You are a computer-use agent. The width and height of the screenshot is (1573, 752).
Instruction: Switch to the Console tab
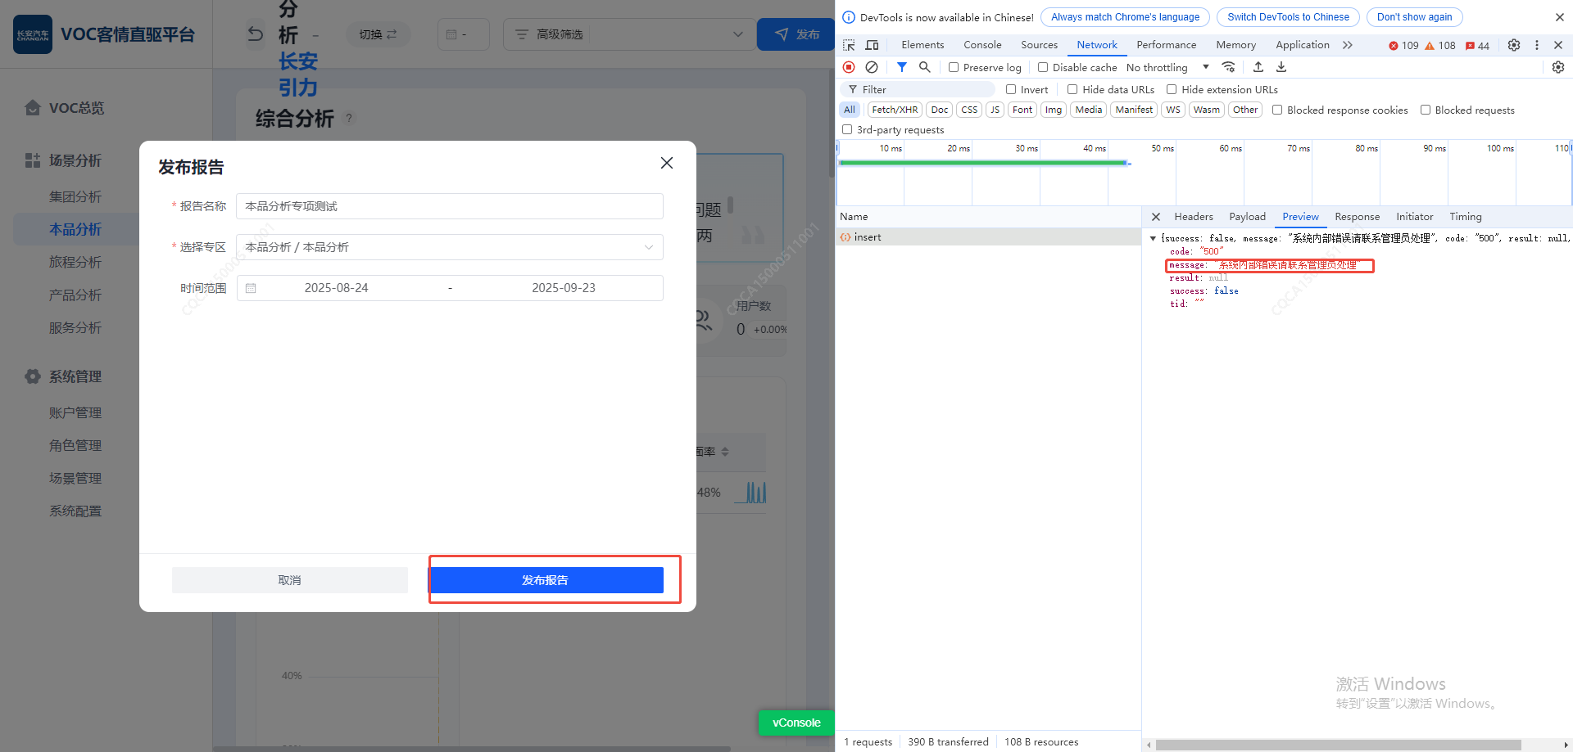point(981,45)
